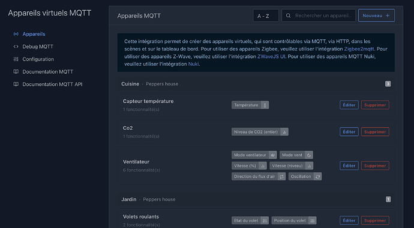Click the Cuisine room device count badge
Image resolution: width=414 pixels, height=228 pixels.
[x=388, y=84]
